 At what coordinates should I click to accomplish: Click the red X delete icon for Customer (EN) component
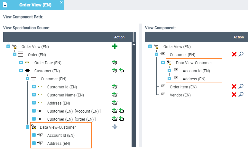coord(234,54)
